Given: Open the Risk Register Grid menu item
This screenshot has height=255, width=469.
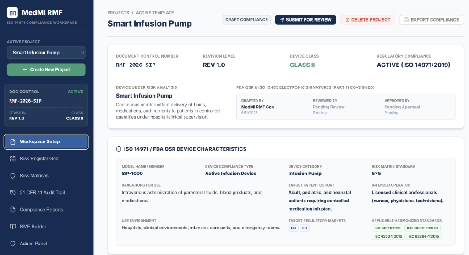Looking at the screenshot, I should click(x=46, y=159).
